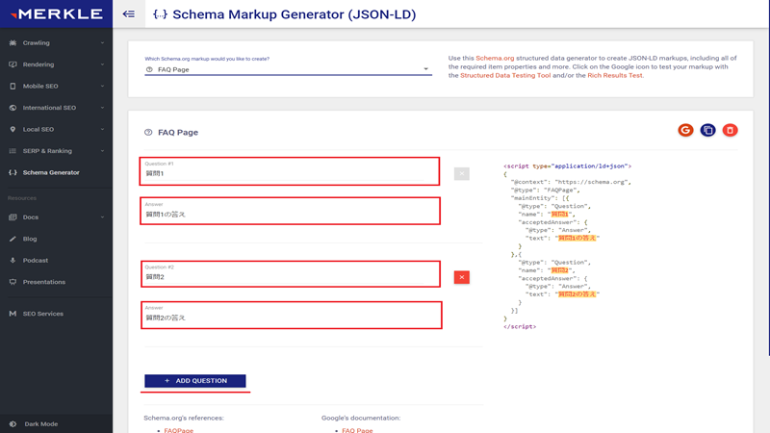
Task: Open Mobile SEO menu item
Action: (56, 86)
